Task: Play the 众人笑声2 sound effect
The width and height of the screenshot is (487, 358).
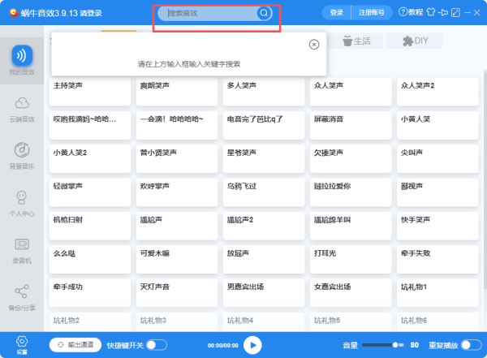Action: [437, 92]
